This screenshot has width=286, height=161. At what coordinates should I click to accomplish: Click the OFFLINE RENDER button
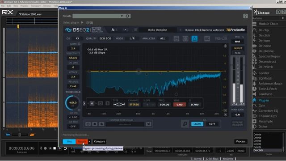237,123
